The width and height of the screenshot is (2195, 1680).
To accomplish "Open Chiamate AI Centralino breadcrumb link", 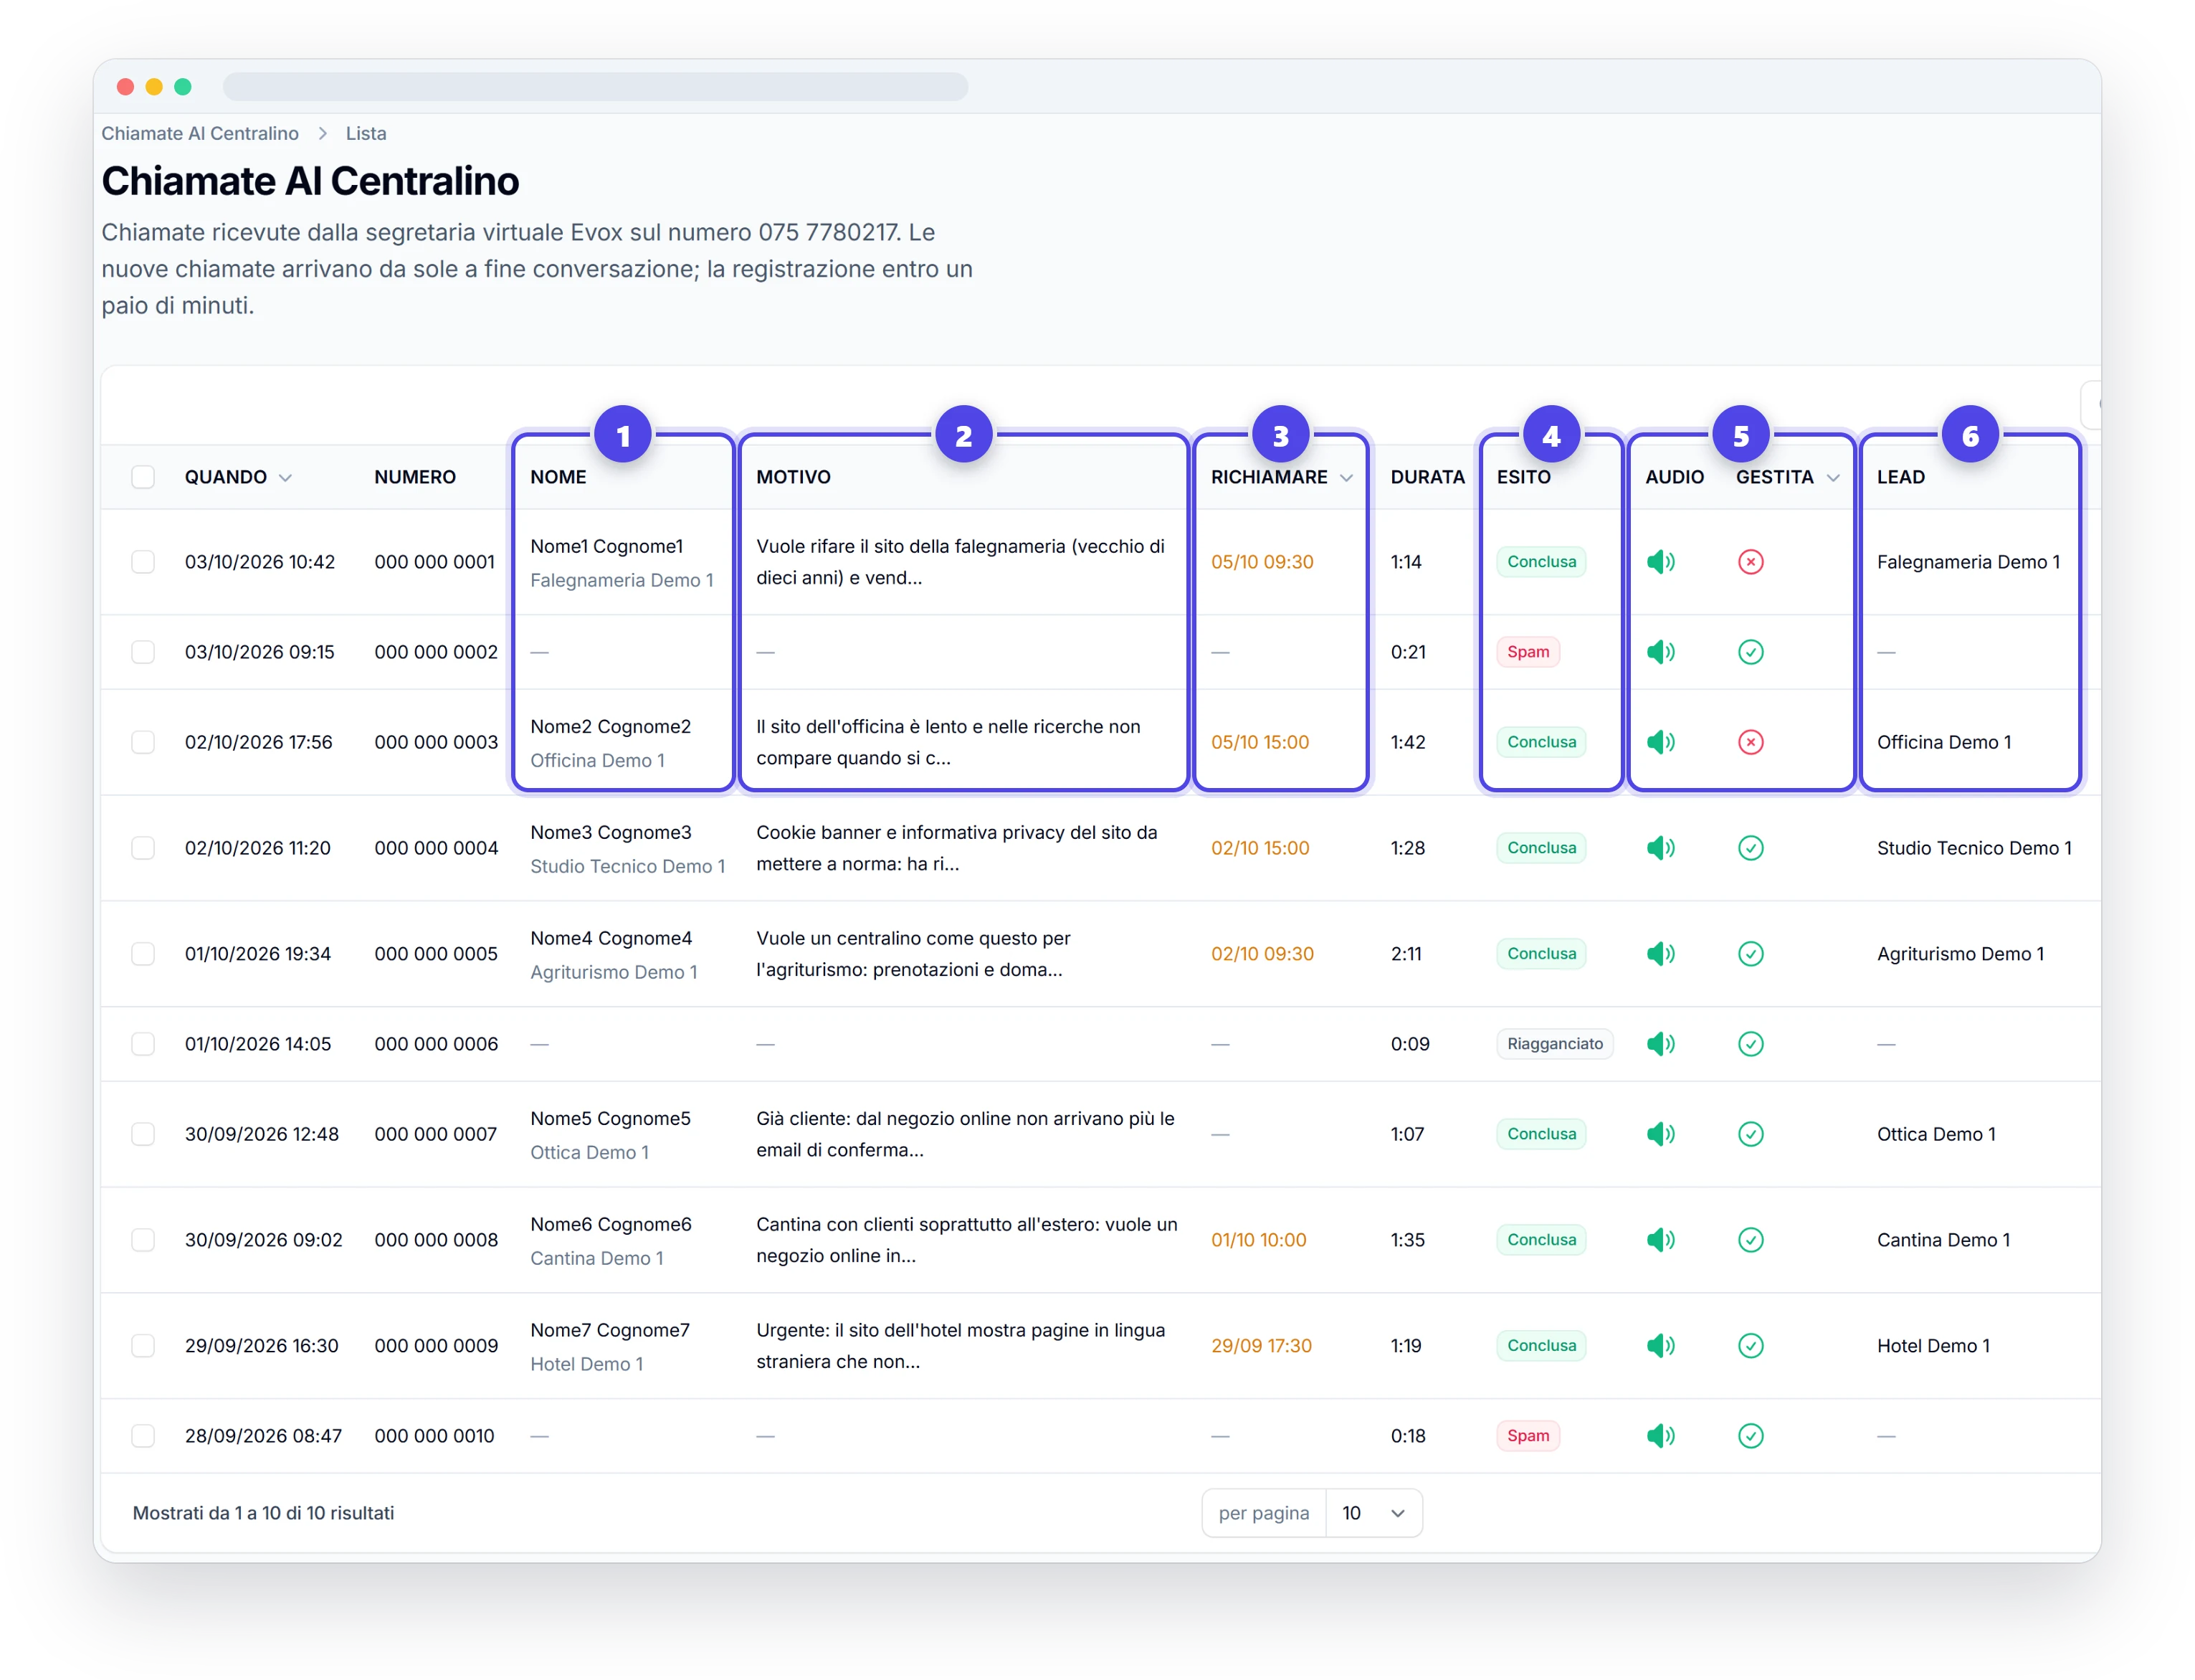I will tap(200, 133).
